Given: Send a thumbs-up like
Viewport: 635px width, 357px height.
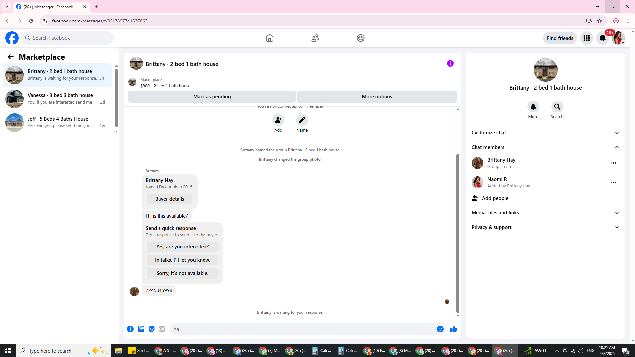Looking at the screenshot, I should click(453, 329).
